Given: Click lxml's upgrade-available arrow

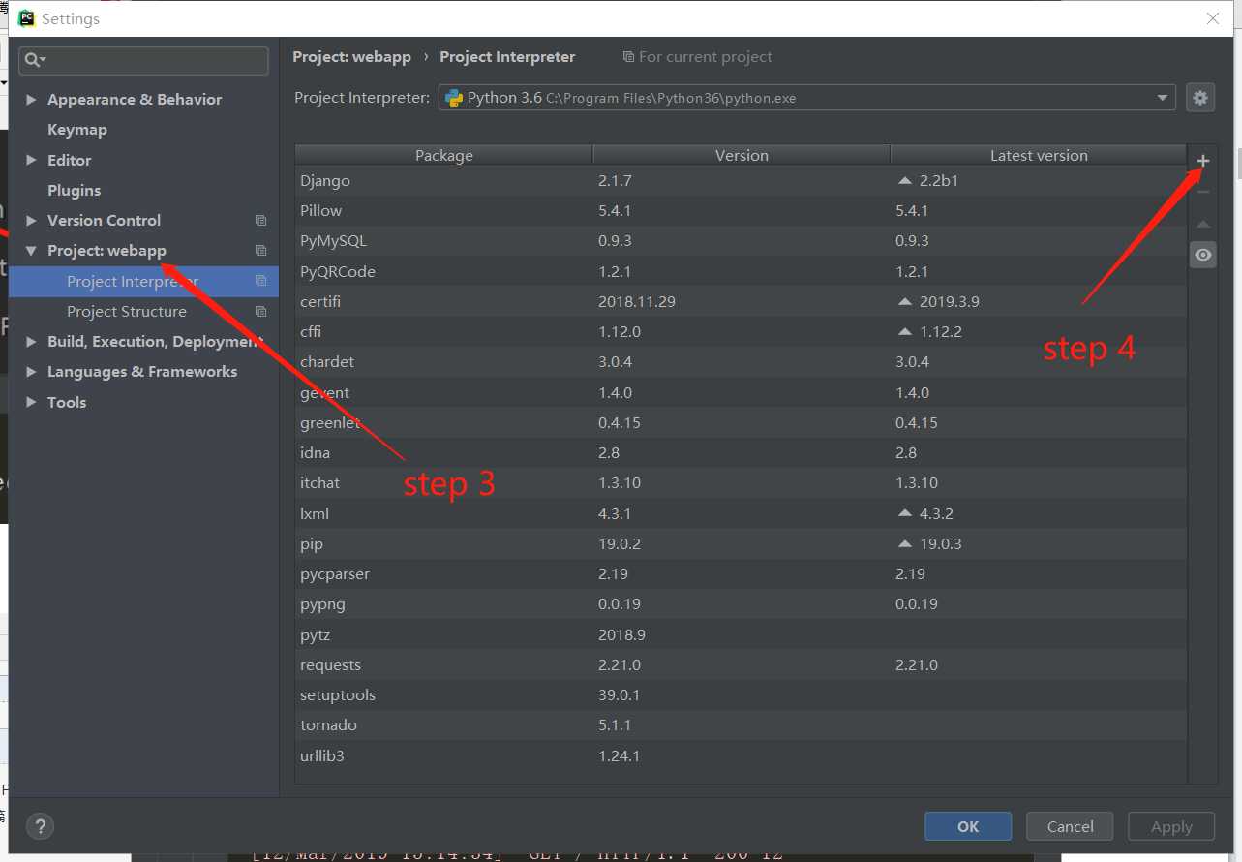Looking at the screenshot, I should pyautogui.click(x=905, y=513).
